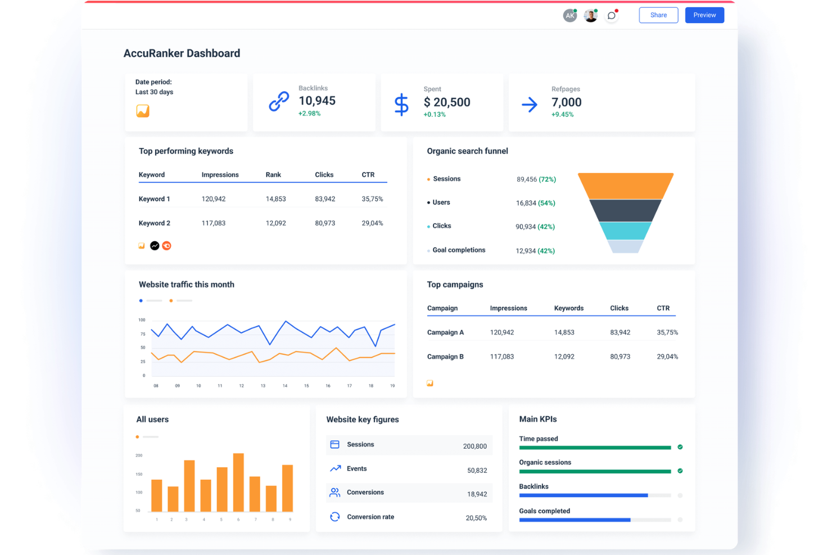Click the Preview button

pos(704,15)
